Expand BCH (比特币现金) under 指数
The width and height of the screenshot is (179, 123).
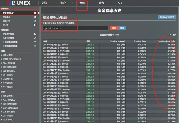pos(10,104)
